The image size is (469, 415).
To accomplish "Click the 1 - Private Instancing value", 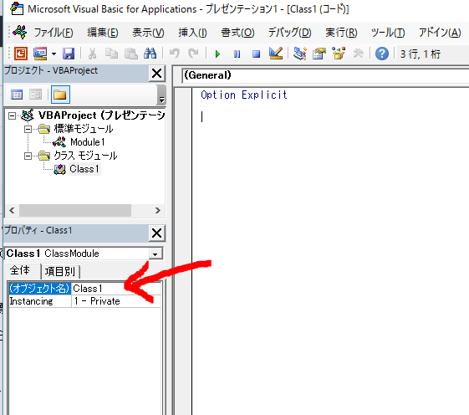I will tap(116, 301).
